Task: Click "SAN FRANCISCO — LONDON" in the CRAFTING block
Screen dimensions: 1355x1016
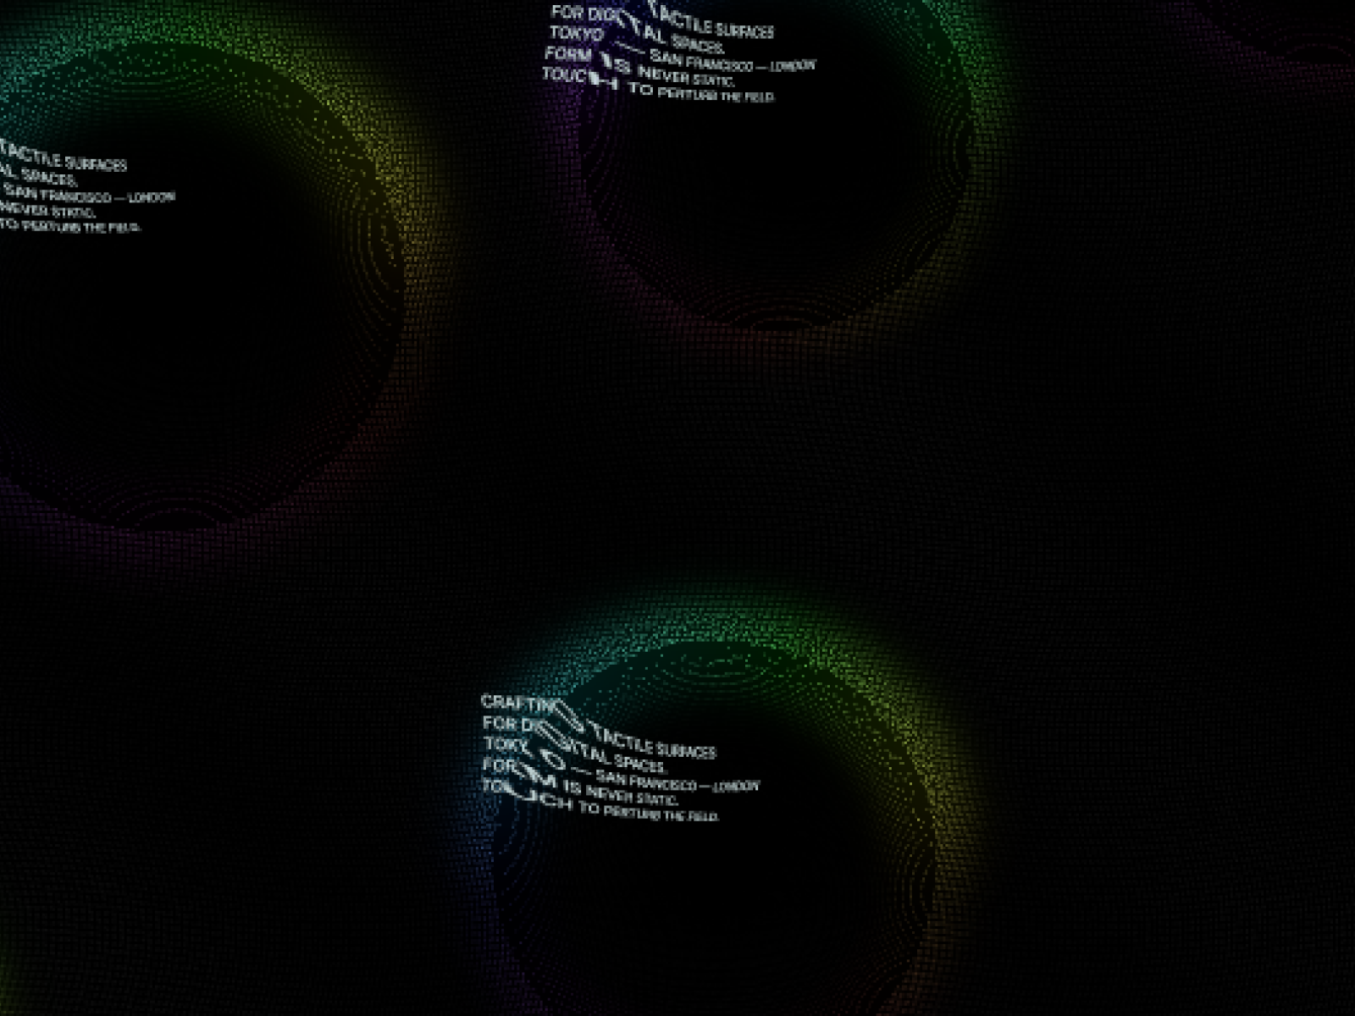Action: click(677, 781)
